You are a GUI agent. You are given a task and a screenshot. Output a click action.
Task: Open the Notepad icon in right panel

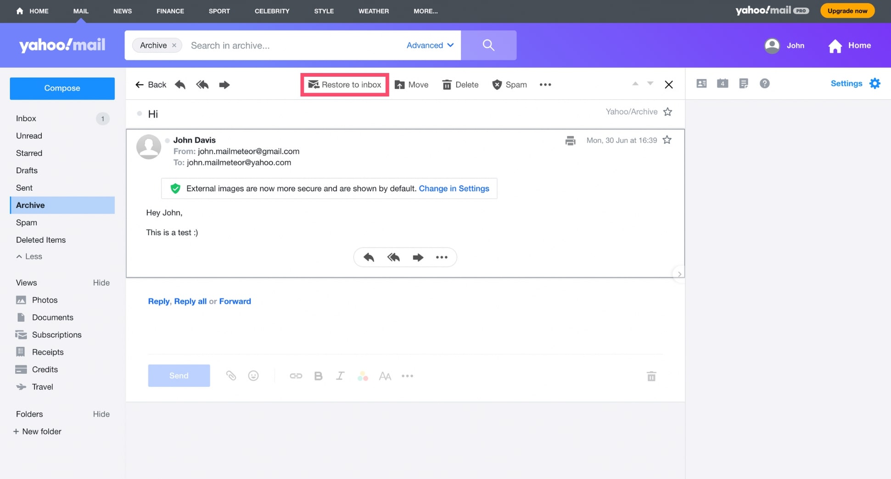click(x=744, y=84)
